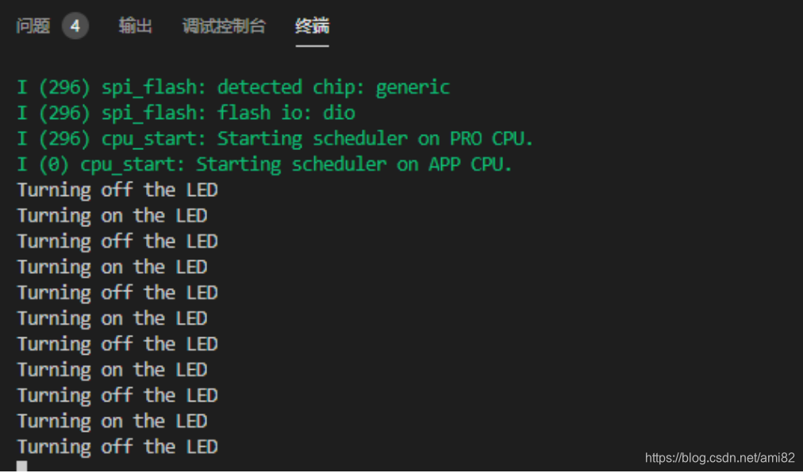803x473 pixels.
Task: Click the I (0) timestamp prefix
Action: coord(44,164)
